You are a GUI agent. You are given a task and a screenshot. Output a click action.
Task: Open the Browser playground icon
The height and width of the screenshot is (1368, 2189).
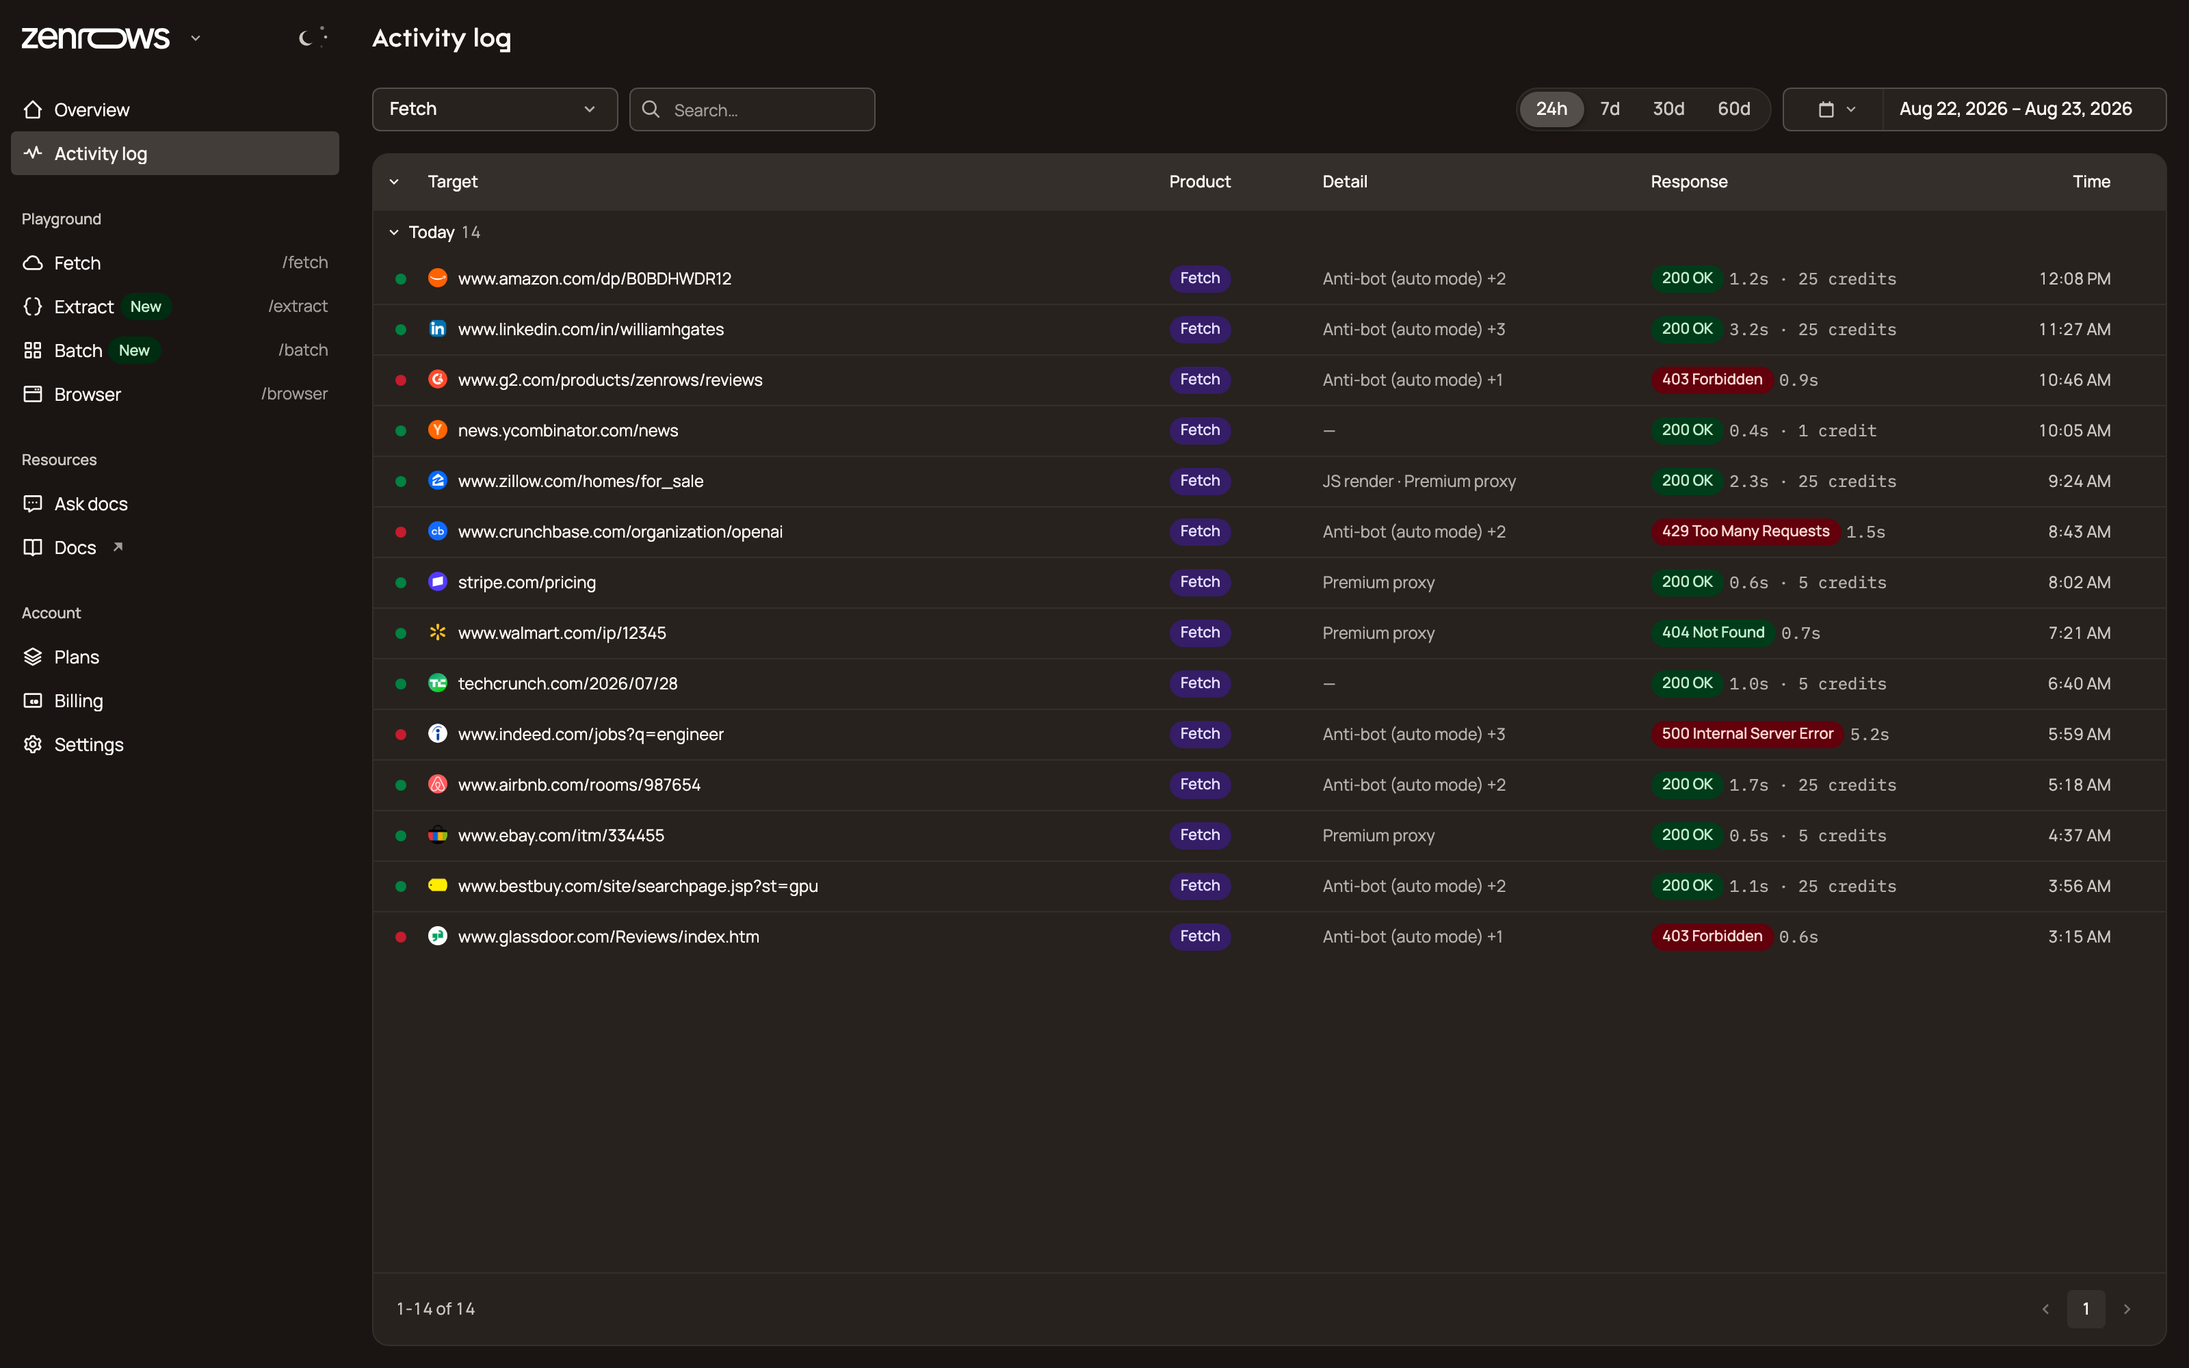coord(34,393)
